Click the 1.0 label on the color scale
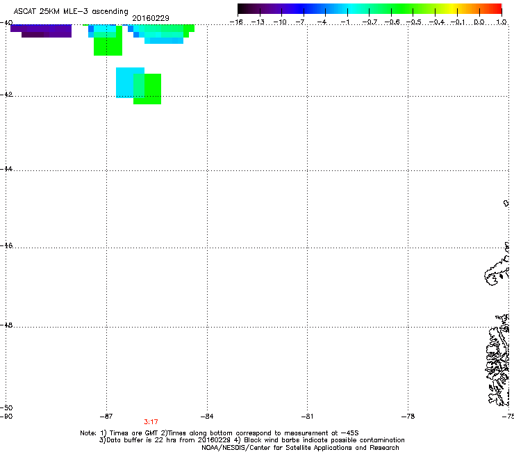 click(x=501, y=22)
